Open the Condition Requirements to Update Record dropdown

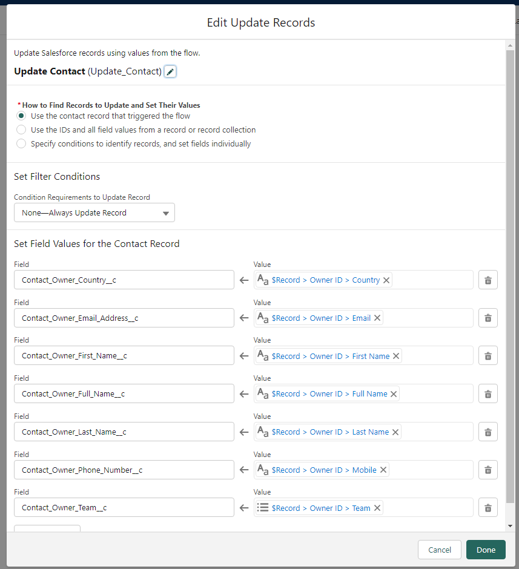click(94, 213)
